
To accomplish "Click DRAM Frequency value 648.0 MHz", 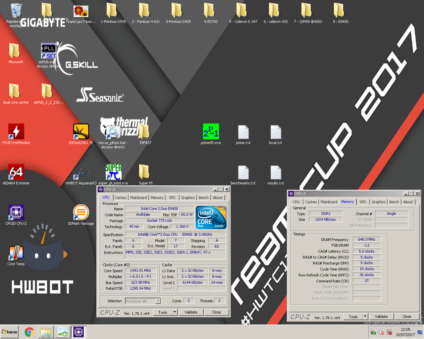I will click(367, 239).
